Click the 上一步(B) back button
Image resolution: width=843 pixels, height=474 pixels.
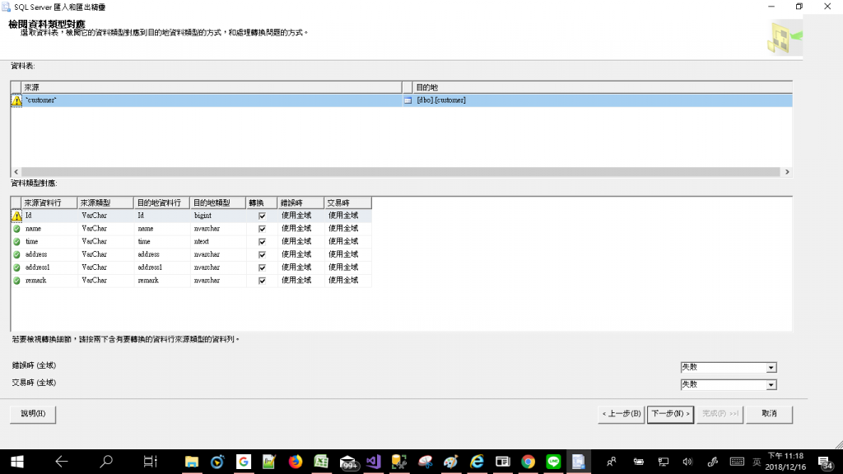pos(621,414)
